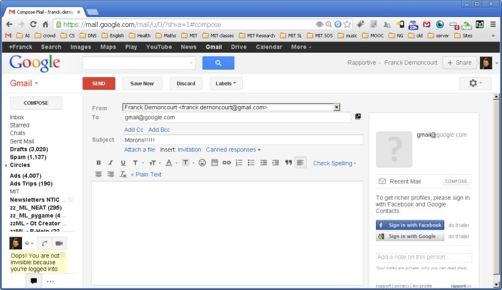The height and width of the screenshot is (290, 502).
Task: Click the Gmail checker extension icon
Action: tap(427, 24)
